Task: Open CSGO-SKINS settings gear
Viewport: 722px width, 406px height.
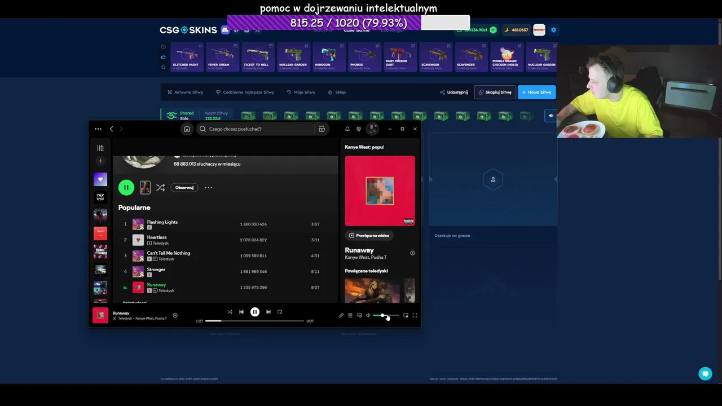Action: (x=553, y=30)
